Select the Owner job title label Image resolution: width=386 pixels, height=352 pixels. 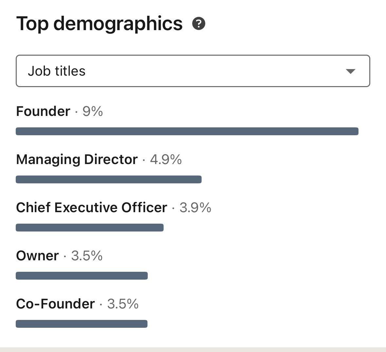38,256
